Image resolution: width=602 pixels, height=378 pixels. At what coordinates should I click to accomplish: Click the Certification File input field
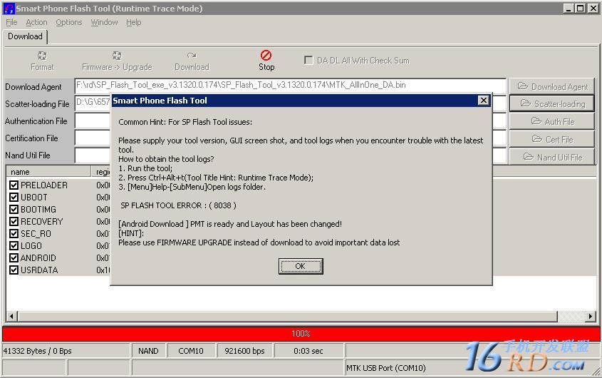pos(93,138)
